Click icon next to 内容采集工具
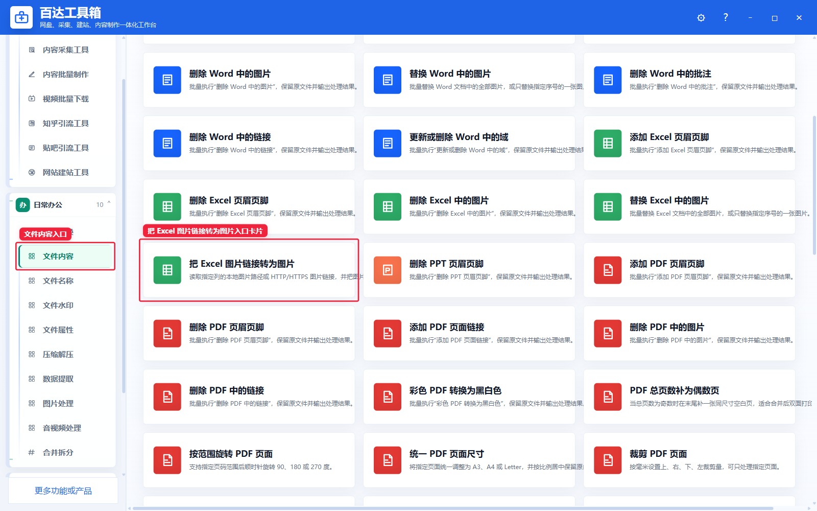 coord(32,50)
